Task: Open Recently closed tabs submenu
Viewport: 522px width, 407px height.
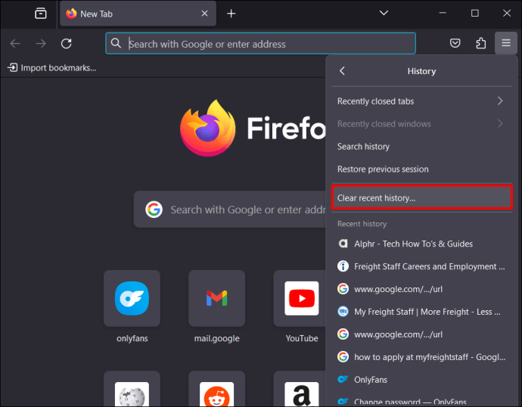Action: (421, 101)
